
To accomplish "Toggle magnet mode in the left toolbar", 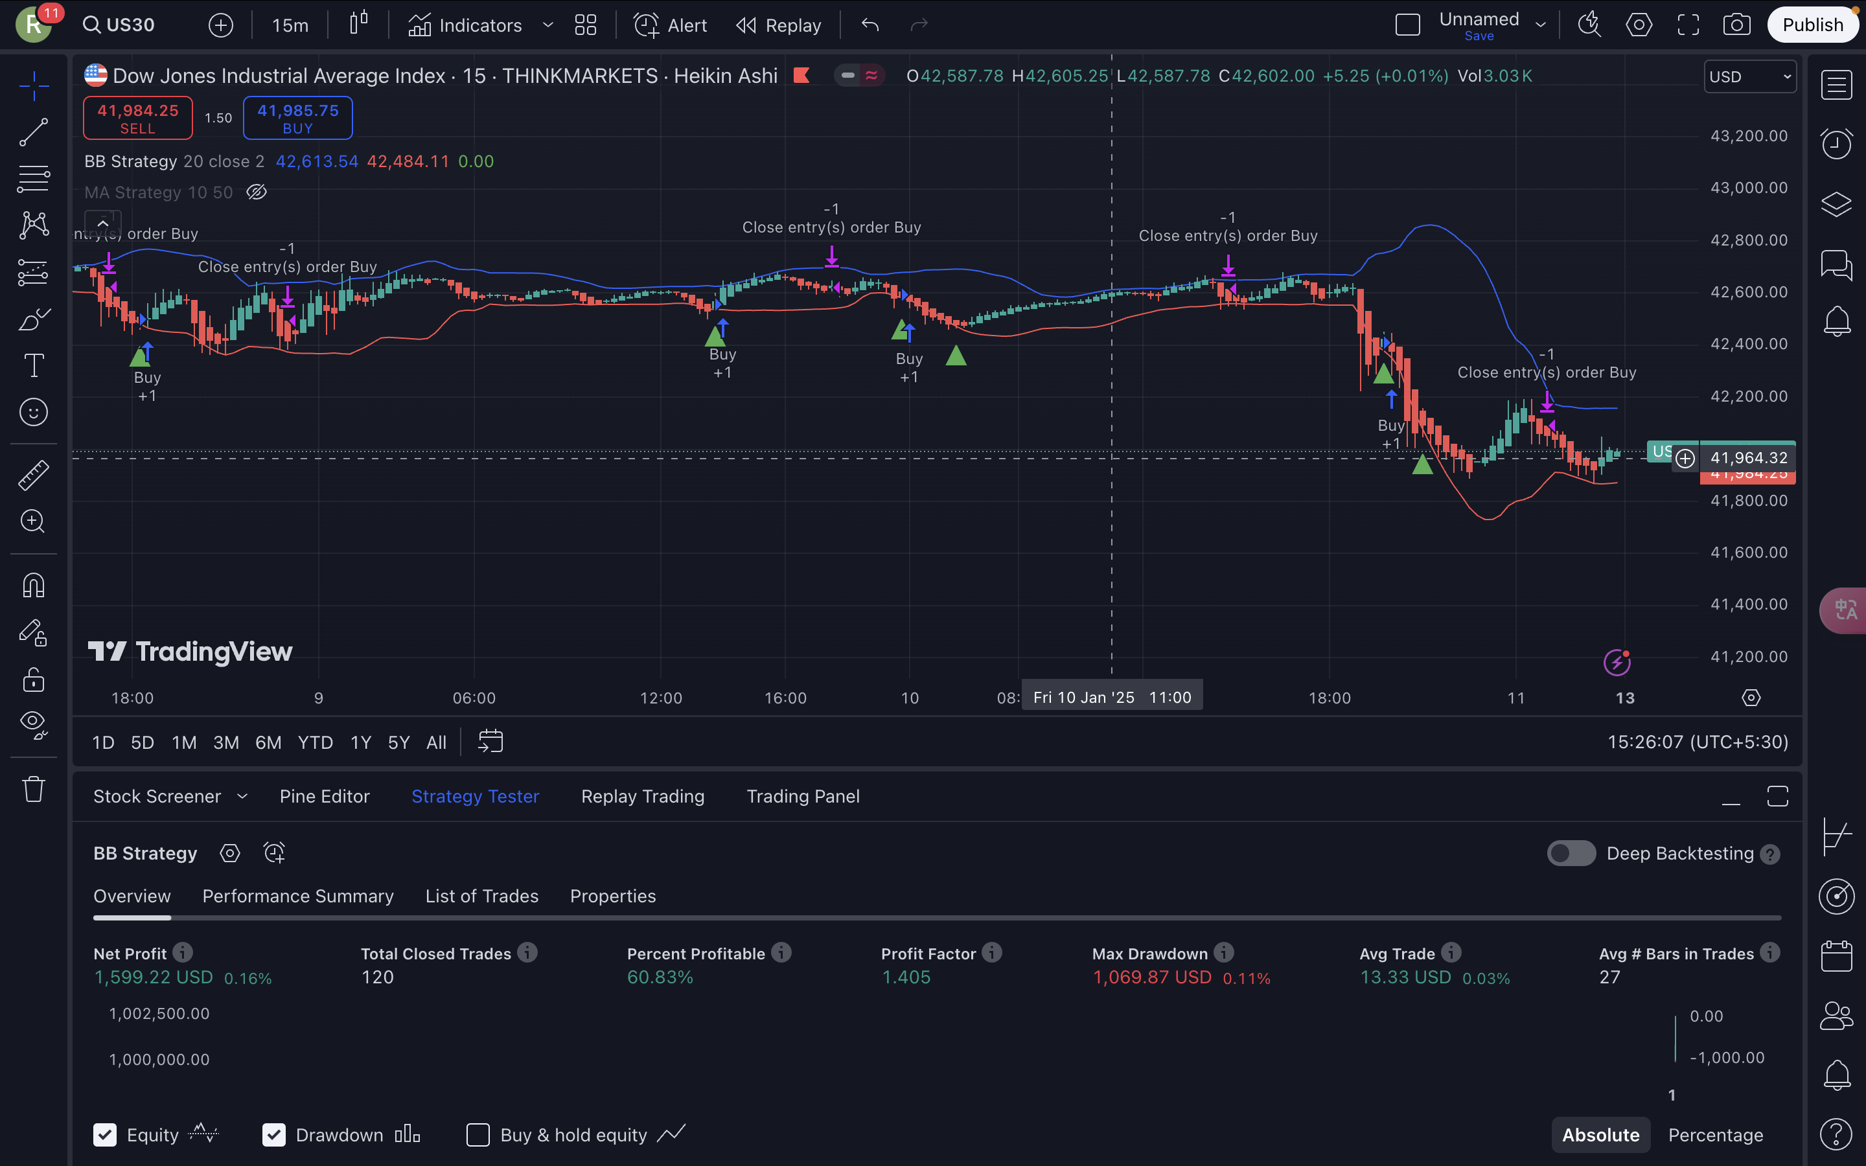I will tap(34, 586).
